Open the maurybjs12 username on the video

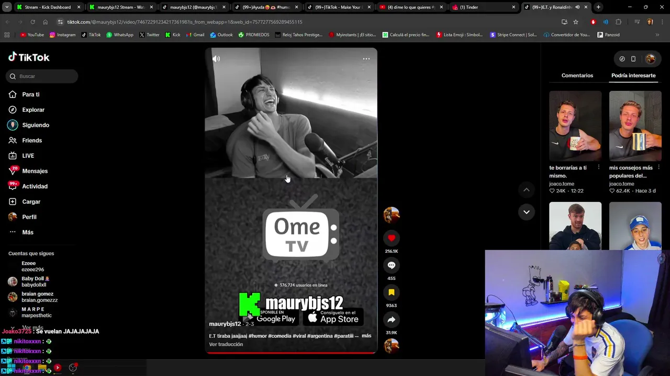tap(225, 324)
